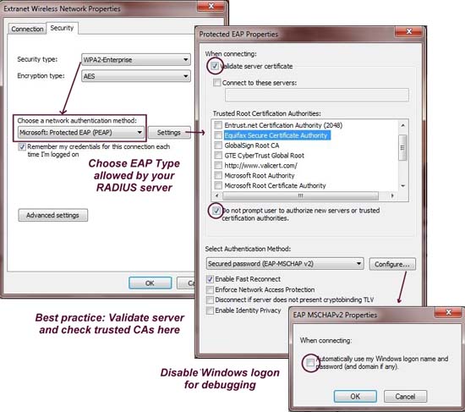This screenshot has width=465, height=412.
Task: Open Advanced settings
Action: (x=52, y=215)
